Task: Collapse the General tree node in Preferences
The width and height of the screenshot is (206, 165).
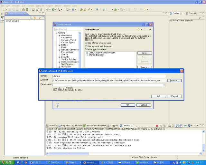Action: pos(56,33)
